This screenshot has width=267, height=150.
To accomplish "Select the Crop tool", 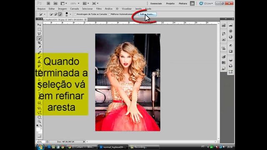I will [x=39, y=43].
